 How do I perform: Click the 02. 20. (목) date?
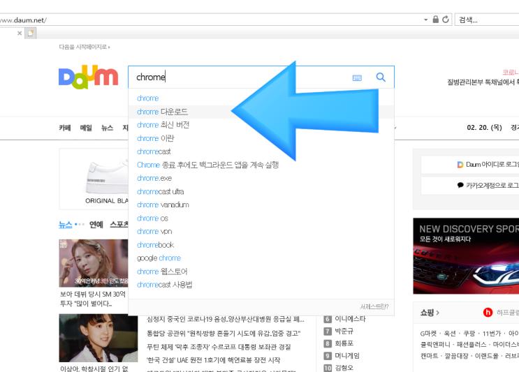[x=484, y=127]
